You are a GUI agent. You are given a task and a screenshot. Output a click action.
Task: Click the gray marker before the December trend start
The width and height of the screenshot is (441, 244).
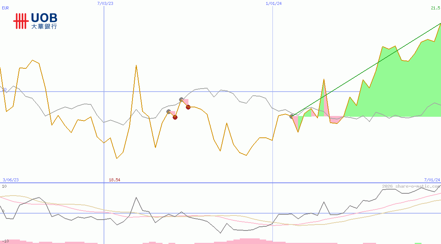pos(291,116)
